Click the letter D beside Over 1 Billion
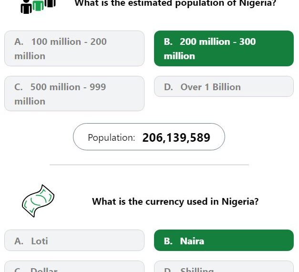The height and width of the screenshot is (272, 299). (168, 87)
